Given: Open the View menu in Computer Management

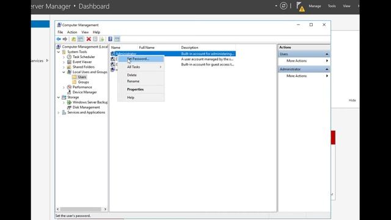Looking at the screenshot, I should (x=85, y=32).
